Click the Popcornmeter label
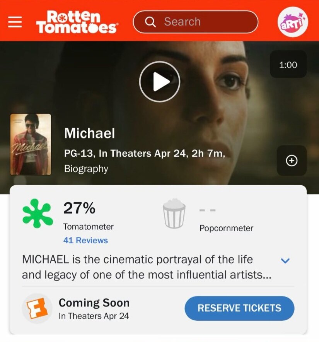This screenshot has height=342, width=319. coord(226,228)
